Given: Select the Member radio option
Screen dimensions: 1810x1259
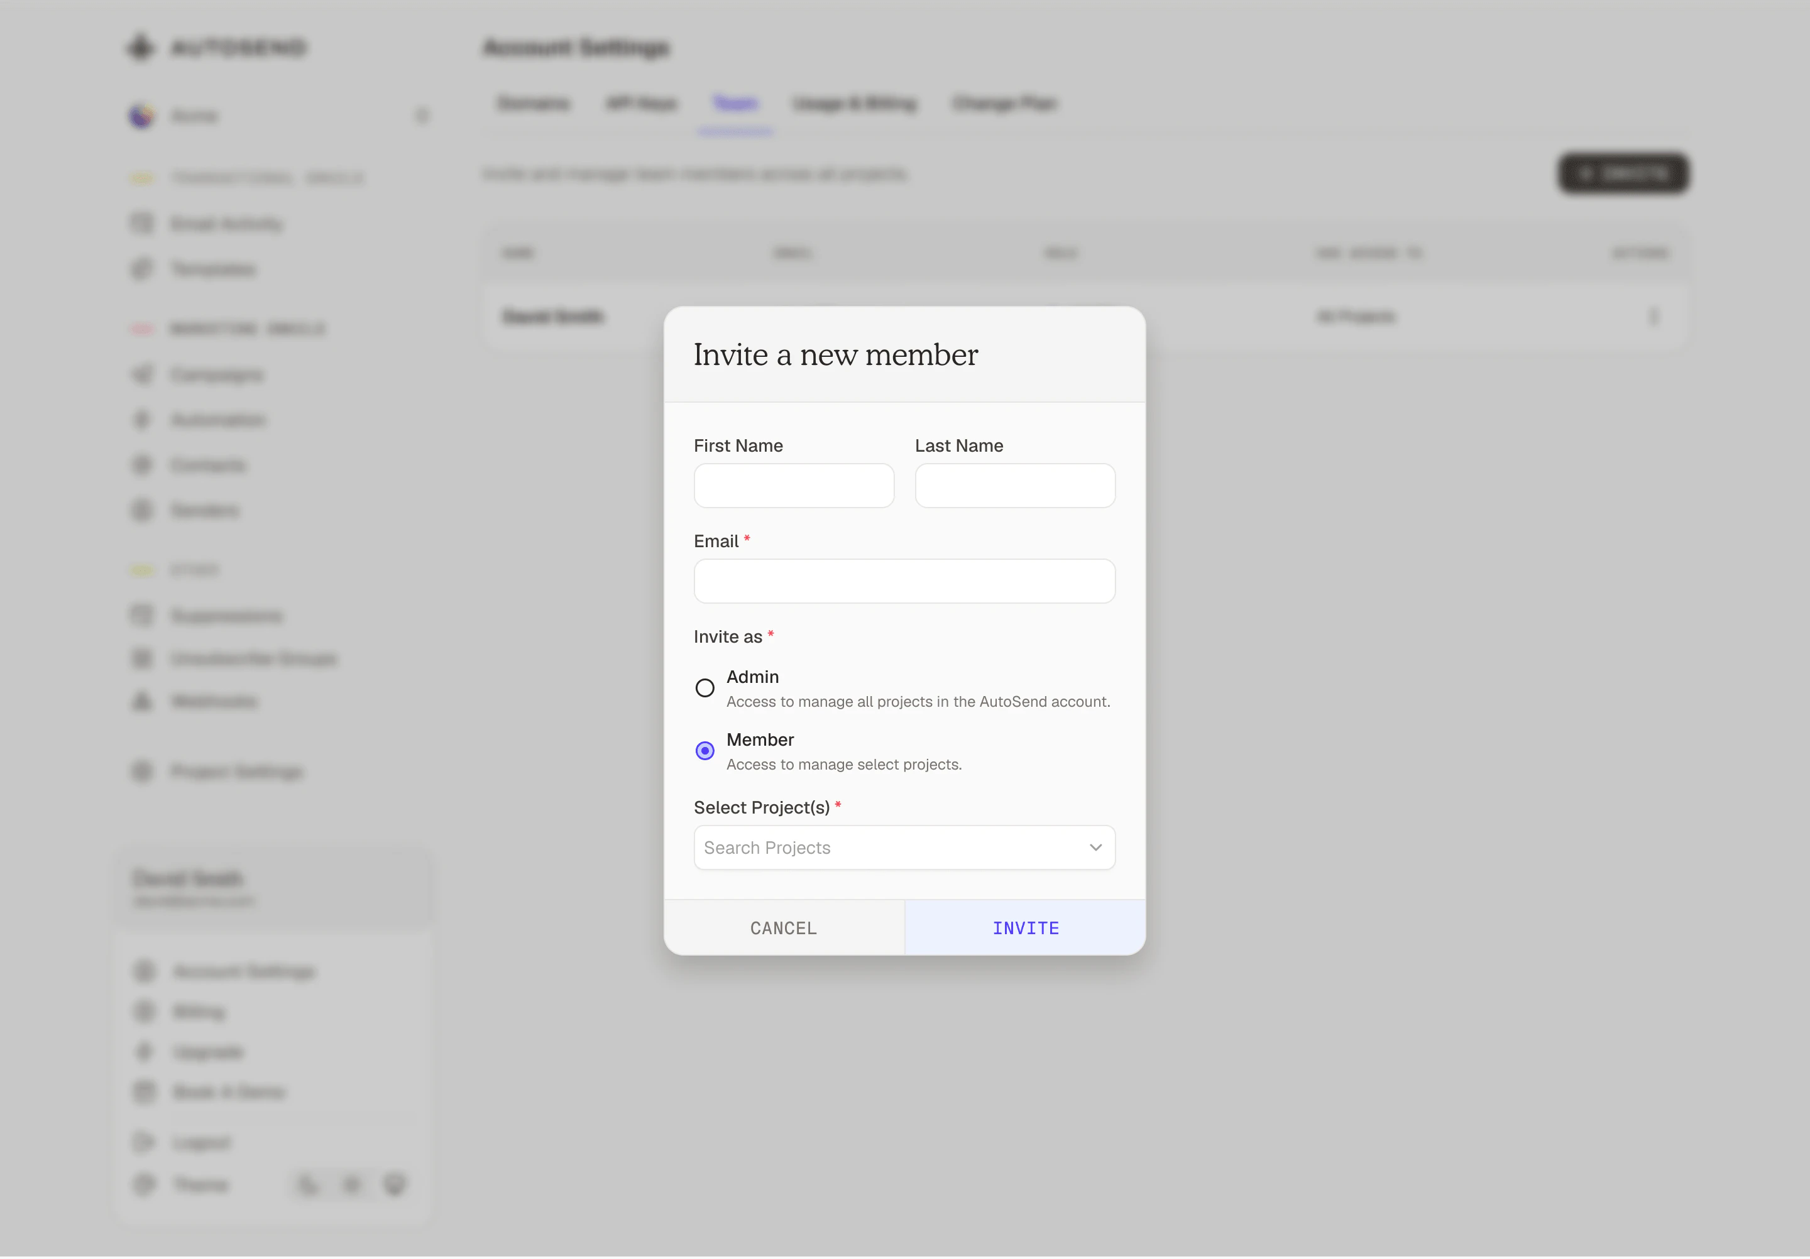Looking at the screenshot, I should [x=705, y=751].
